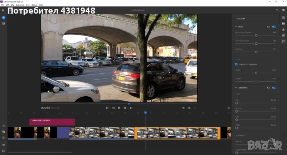
Task: Open the preview more options ellipsis
Action: pyautogui.click(x=196, y=108)
